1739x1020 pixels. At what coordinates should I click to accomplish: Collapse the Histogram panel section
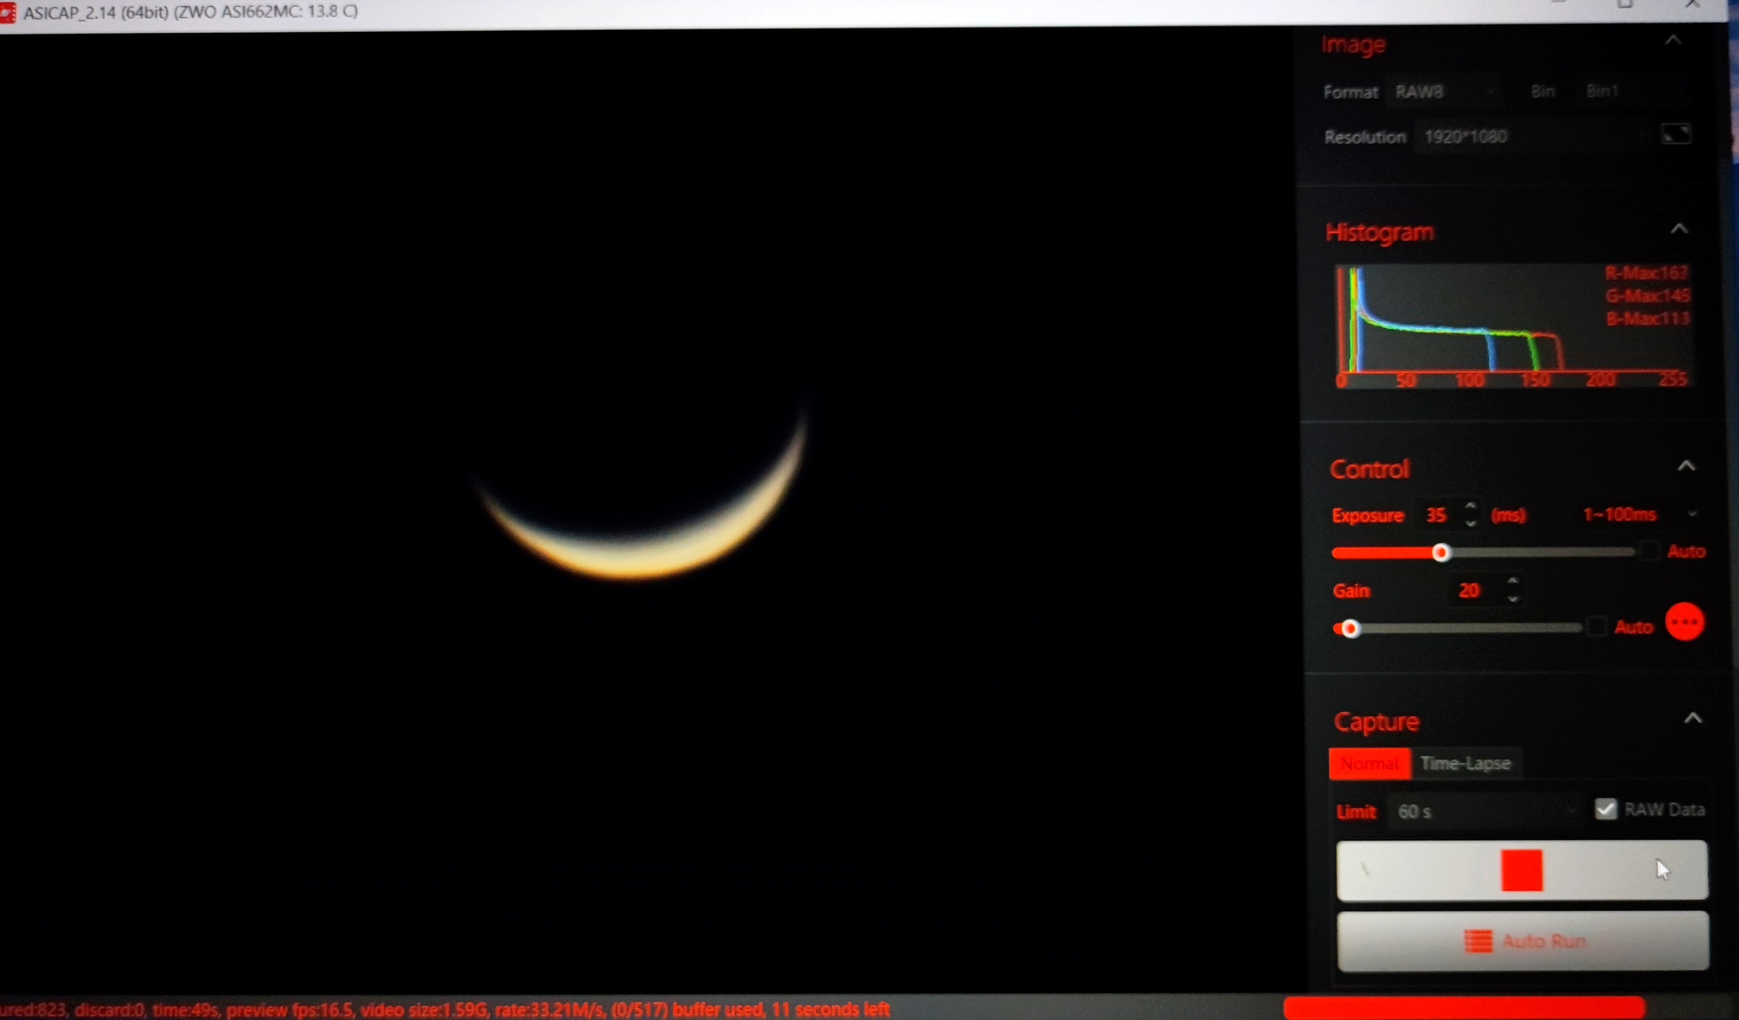tap(1679, 228)
